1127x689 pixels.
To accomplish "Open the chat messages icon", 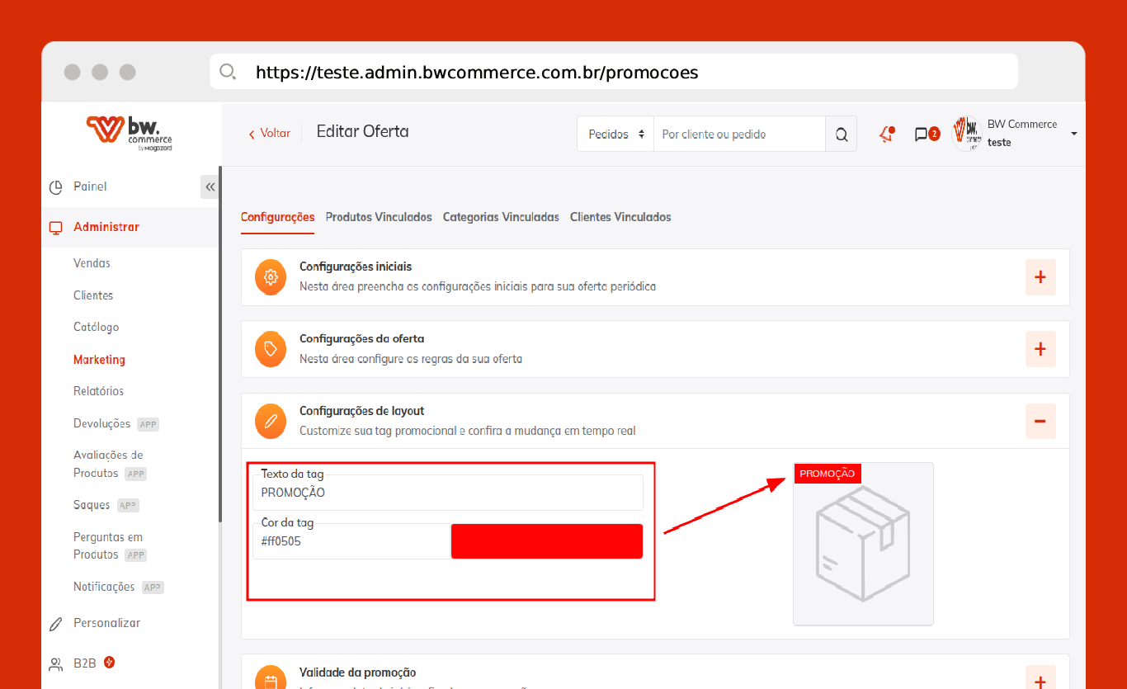I will [x=922, y=134].
